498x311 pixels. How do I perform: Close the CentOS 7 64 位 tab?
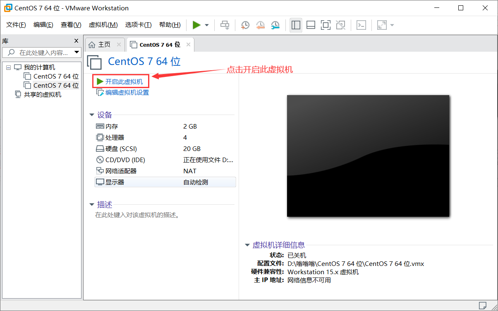[x=188, y=45]
